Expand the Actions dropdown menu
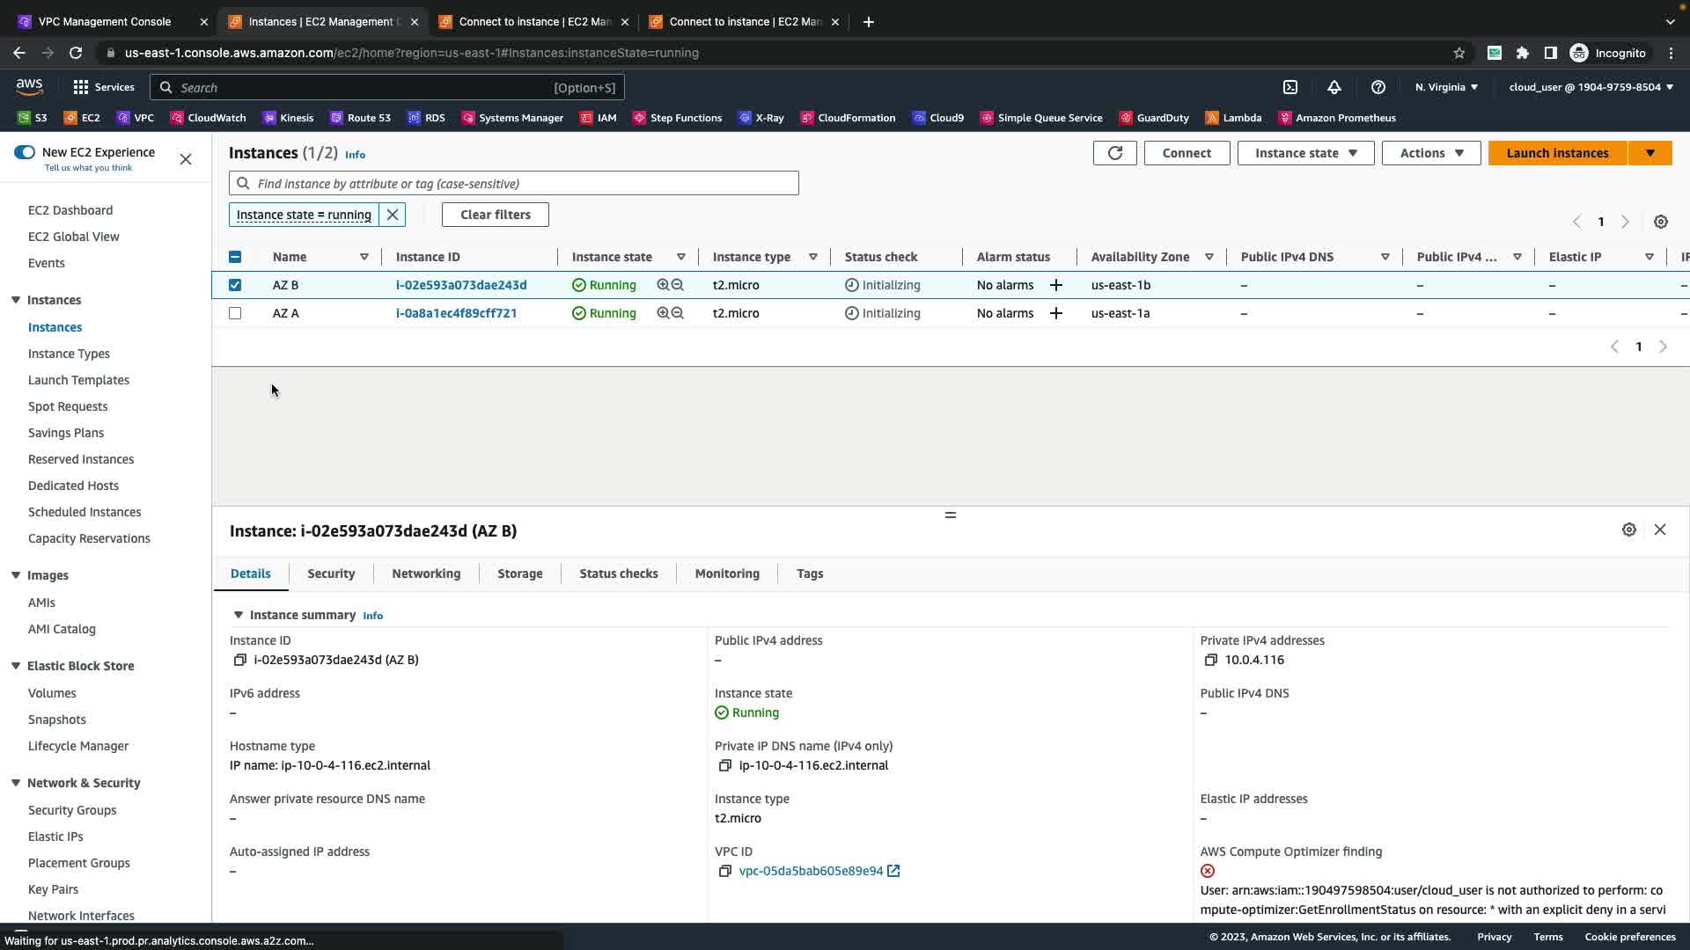The height and width of the screenshot is (950, 1690). point(1430,153)
